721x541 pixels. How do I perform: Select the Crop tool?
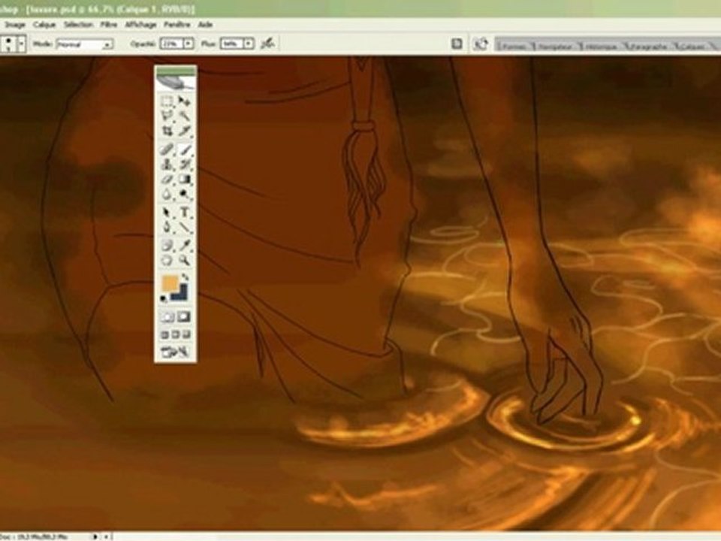click(x=167, y=131)
